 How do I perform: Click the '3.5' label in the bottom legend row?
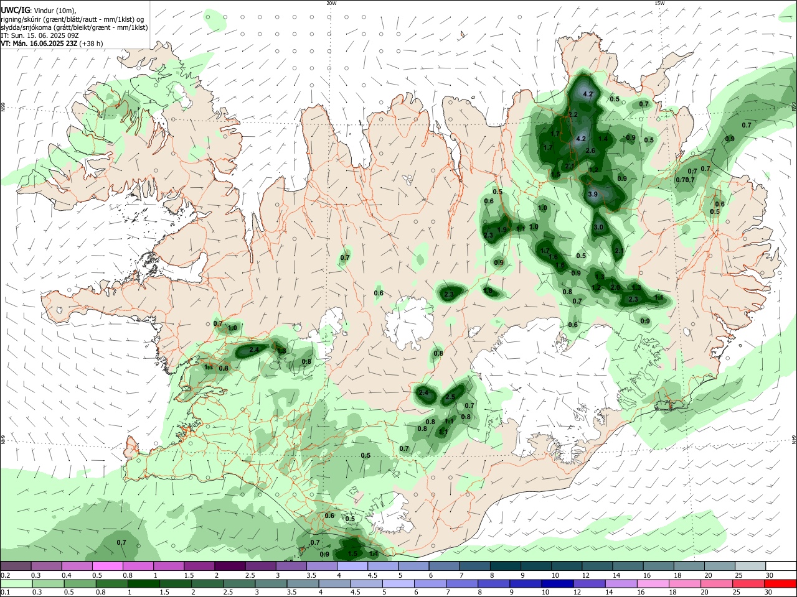click(291, 593)
